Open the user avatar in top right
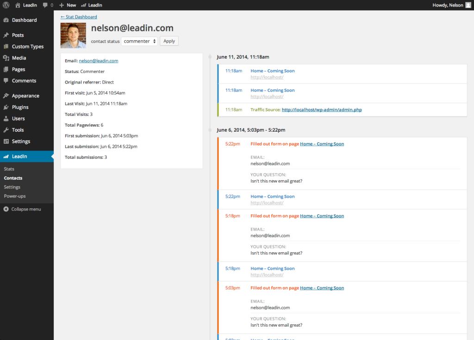 468,5
